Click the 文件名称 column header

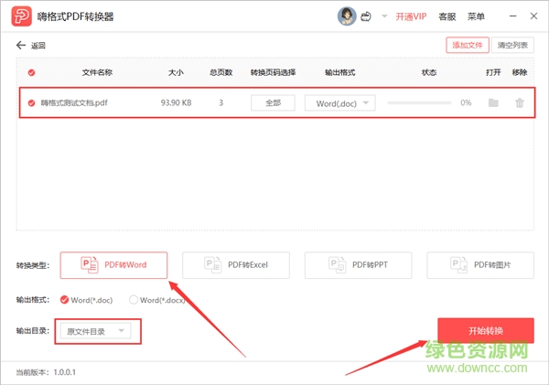[97, 72]
